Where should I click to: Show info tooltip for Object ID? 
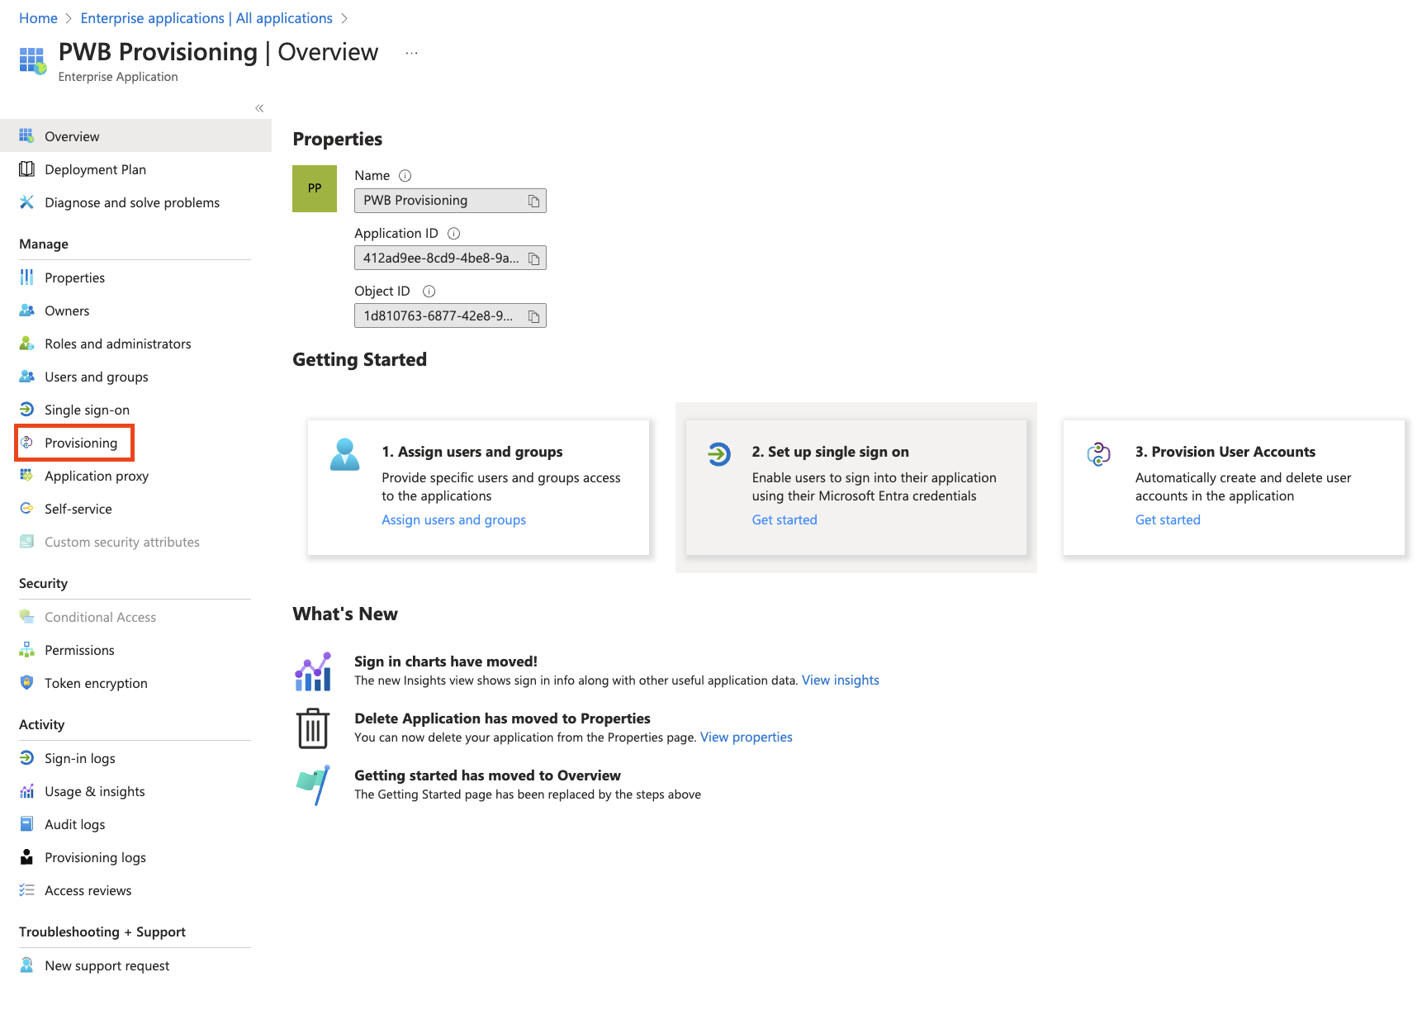(429, 292)
